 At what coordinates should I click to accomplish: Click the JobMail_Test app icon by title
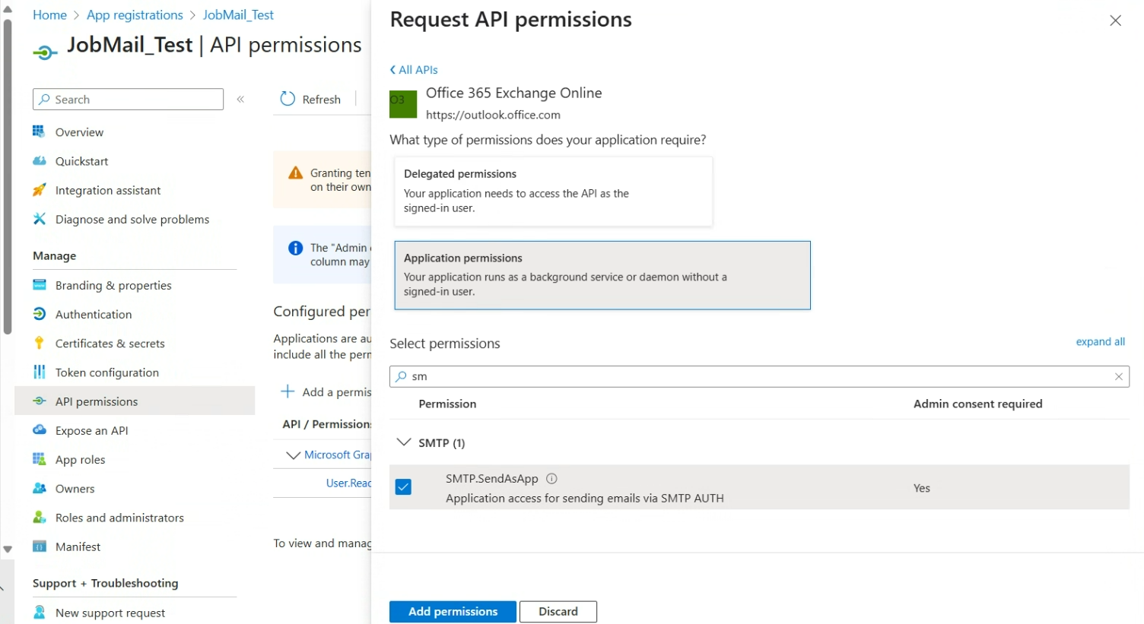pos(45,52)
